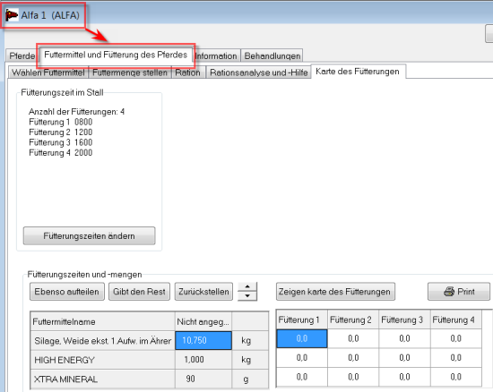Select XTRA MINERAL row's Fütterung 2 cell

[x=353, y=377]
